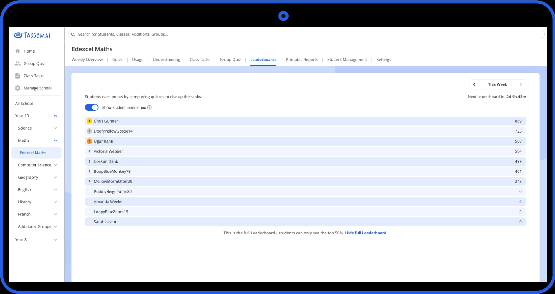Click the search magnifier icon
The image size is (555, 294).
pyautogui.click(x=73, y=35)
